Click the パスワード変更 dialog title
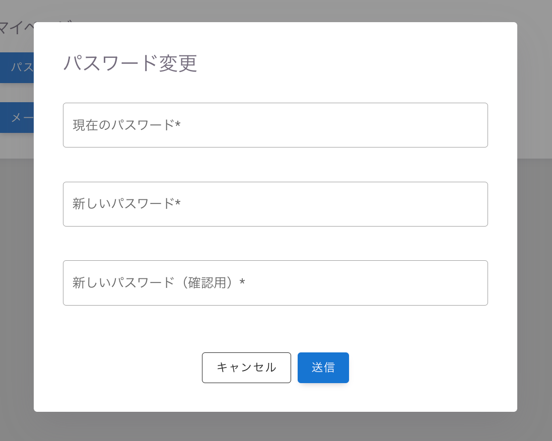The width and height of the screenshot is (552, 441). [130, 64]
